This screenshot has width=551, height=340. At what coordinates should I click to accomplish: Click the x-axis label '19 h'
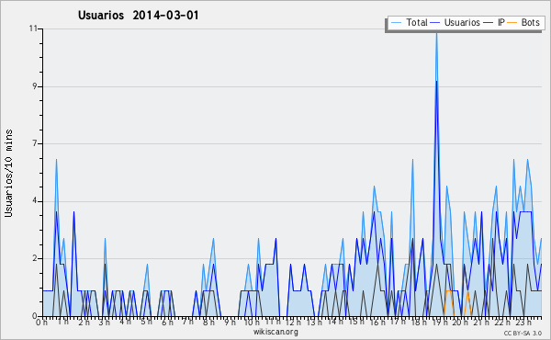pyautogui.click(x=440, y=322)
